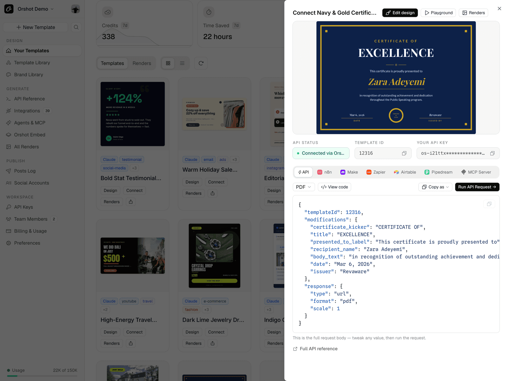Open Agents & MCP in sidebar
508x381 pixels.
point(42,123)
